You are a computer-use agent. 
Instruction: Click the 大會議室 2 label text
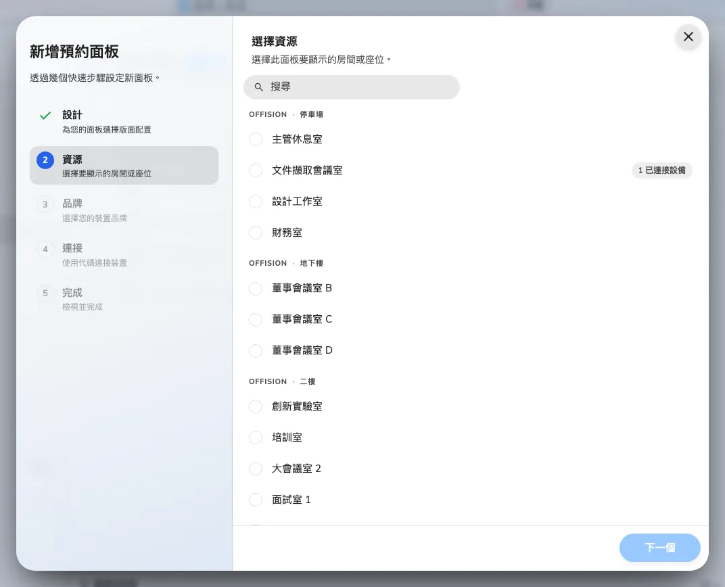point(296,469)
